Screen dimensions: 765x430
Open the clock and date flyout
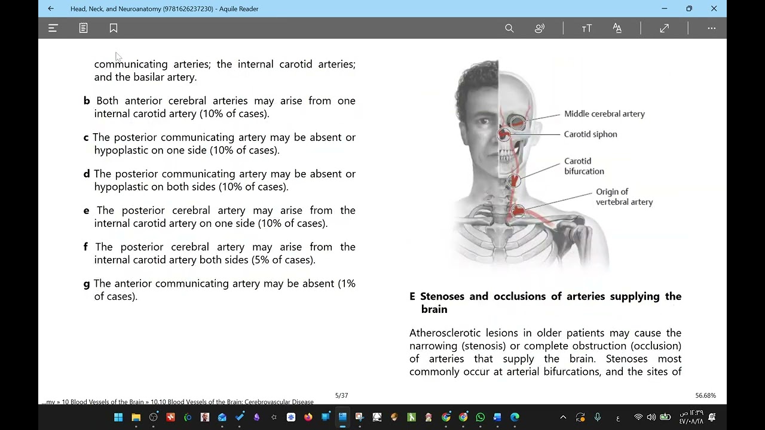(x=691, y=417)
